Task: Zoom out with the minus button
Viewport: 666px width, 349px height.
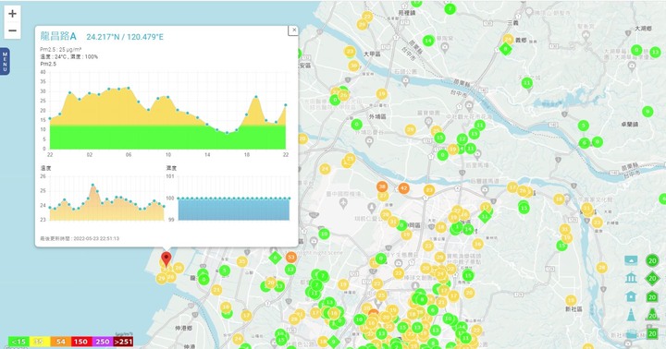Action: point(12,30)
